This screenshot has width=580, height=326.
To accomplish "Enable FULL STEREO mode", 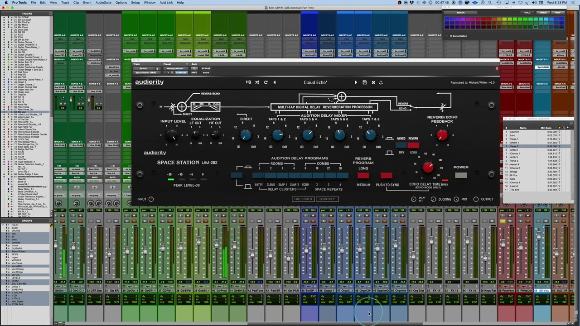I will pyautogui.click(x=303, y=199).
